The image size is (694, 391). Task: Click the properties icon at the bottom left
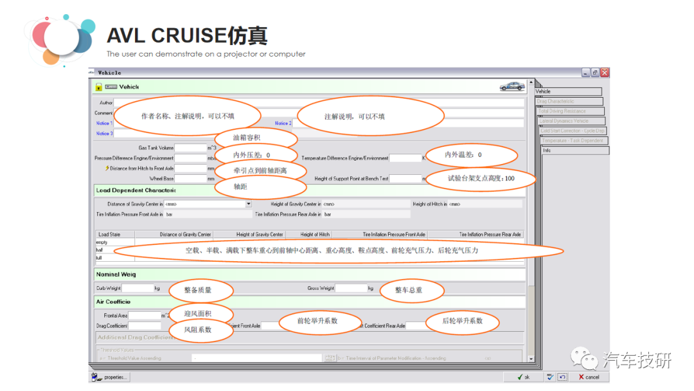click(100, 377)
